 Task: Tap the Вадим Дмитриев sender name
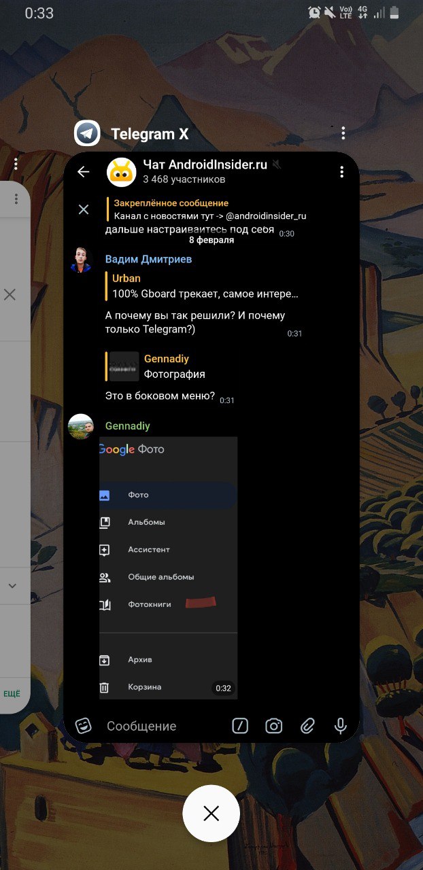148,259
